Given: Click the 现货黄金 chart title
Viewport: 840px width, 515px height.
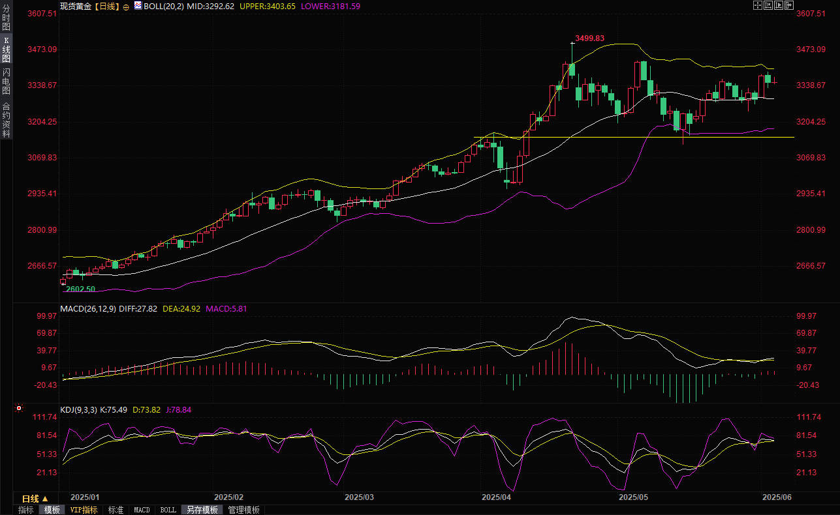Looking at the screenshot, I should tap(76, 6).
